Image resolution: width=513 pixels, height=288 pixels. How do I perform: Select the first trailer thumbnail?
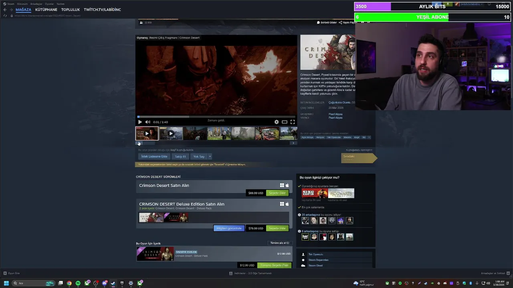tap(147, 134)
